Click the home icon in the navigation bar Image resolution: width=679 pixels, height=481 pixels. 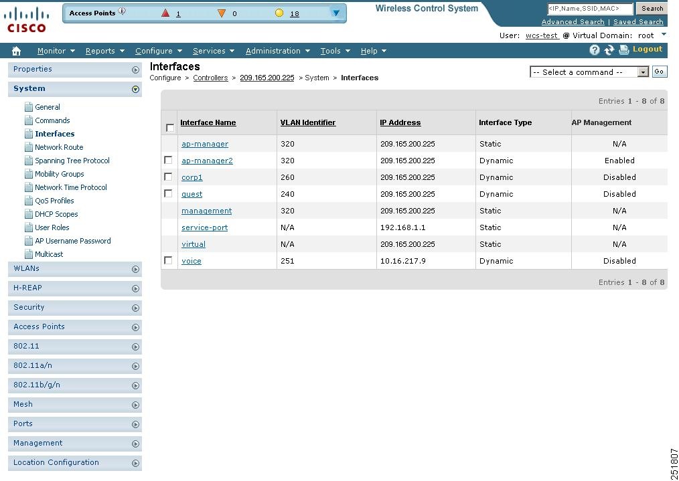point(16,50)
